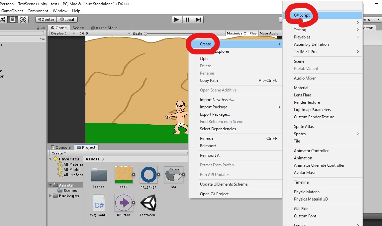Select the combined Transform tool icon
Screen dimensions: 382x226
click(23, 20)
